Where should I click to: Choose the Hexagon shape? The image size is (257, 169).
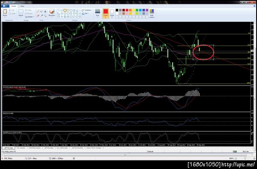(68, 13)
